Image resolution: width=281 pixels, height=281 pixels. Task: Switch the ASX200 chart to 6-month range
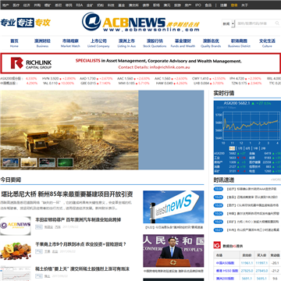pos(248,148)
